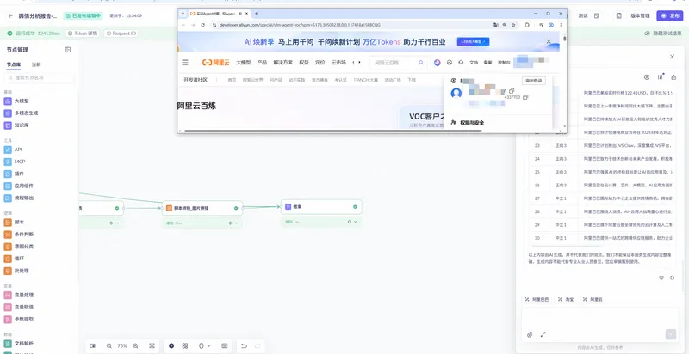
Task: Select the 阿里巴巴 suggestion chip
Action: pyautogui.click(x=537, y=300)
